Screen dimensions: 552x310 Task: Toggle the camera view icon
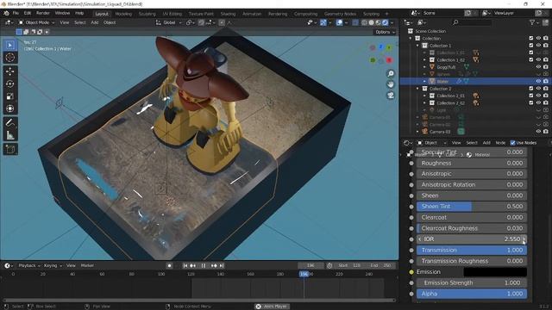point(391,96)
